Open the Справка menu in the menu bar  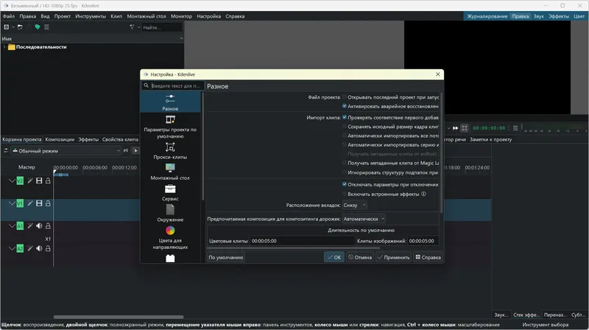pos(235,16)
